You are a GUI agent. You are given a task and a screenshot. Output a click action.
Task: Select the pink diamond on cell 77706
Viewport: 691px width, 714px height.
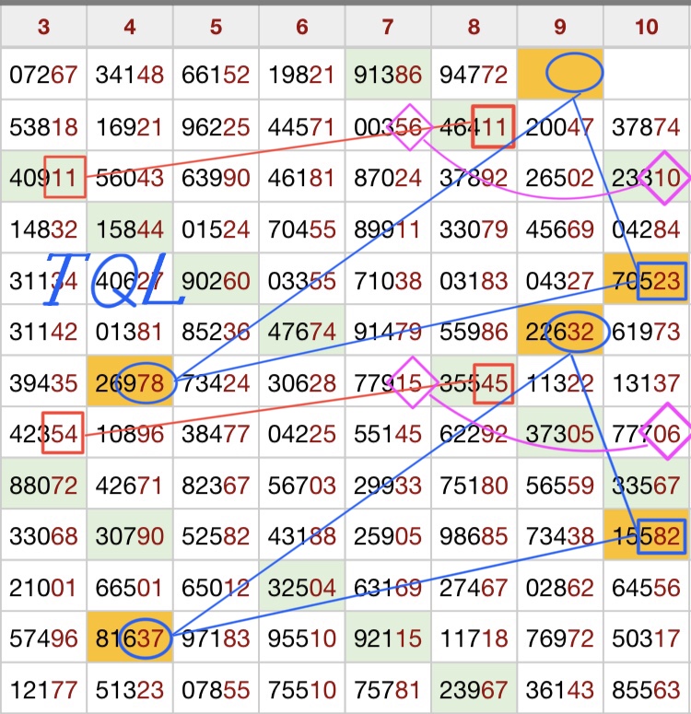click(665, 434)
